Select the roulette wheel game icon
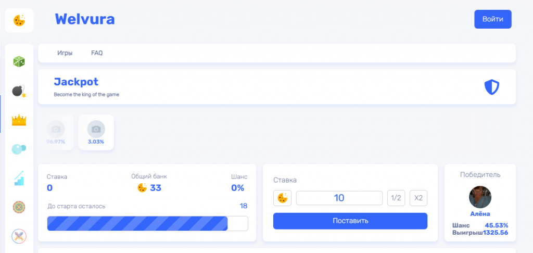Image resolution: width=533 pixels, height=253 pixels. pyautogui.click(x=19, y=207)
